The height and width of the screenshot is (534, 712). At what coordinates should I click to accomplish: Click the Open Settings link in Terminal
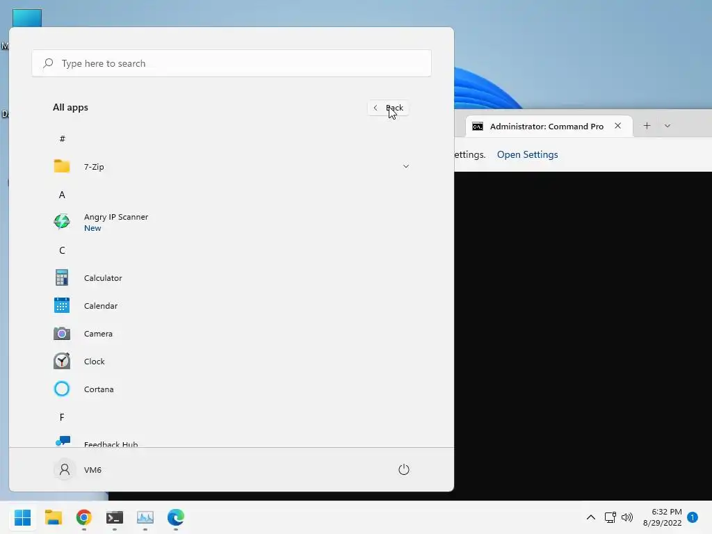point(528,154)
